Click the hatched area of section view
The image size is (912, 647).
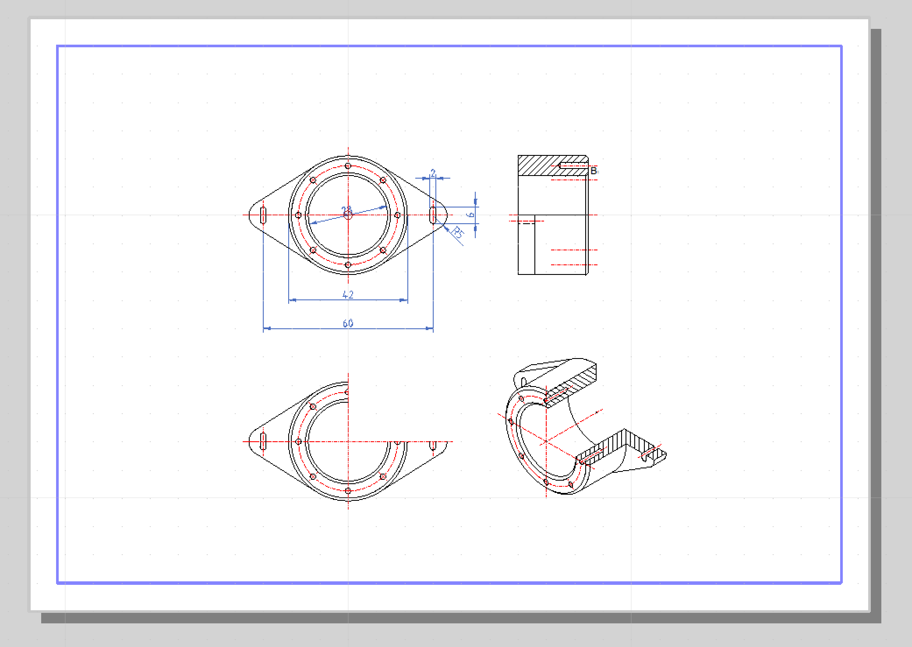tap(537, 166)
